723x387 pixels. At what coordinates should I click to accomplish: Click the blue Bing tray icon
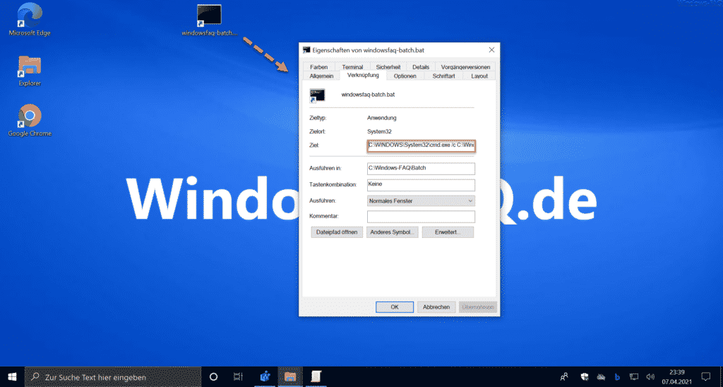[x=617, y=376]
